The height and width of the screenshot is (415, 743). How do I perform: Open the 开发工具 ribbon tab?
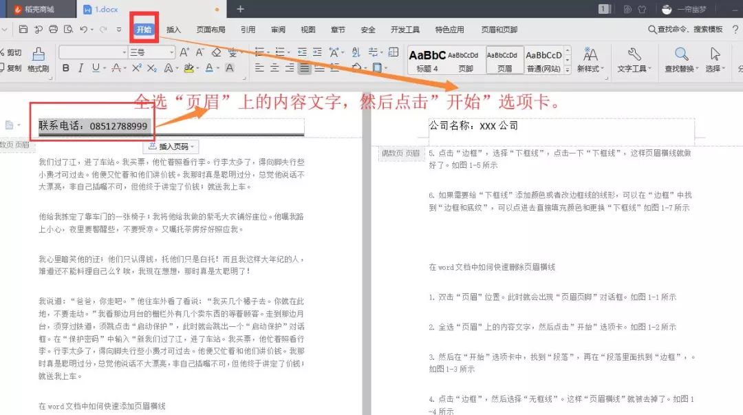pos(405,30)
